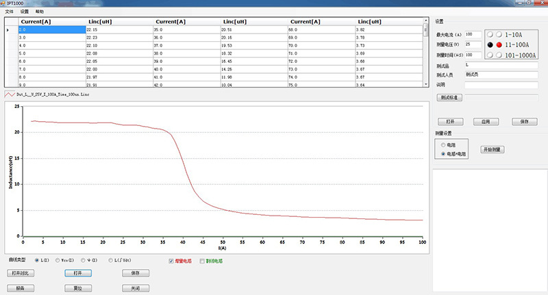Click the 测量时间 (μs) input field

(x=473, y=55)
